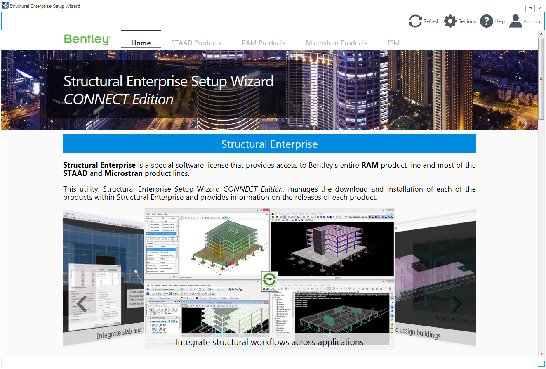Click the vertical scrollbar up arrow
The image size is (546, 369).
tap(541, 34)
